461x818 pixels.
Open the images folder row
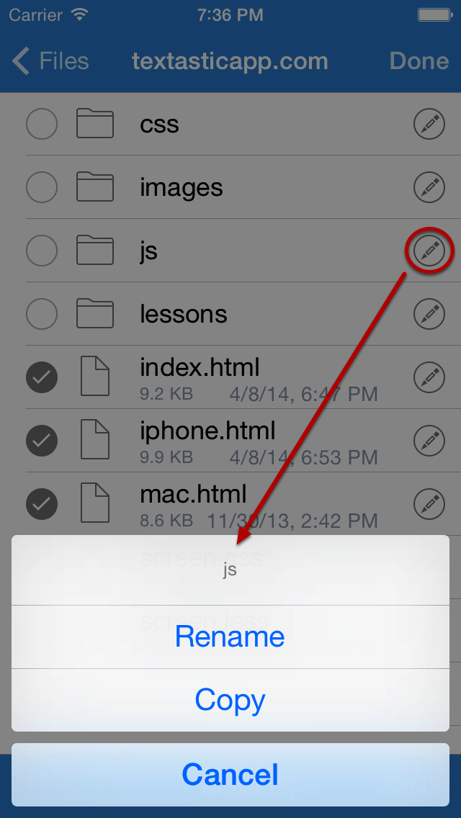[230, 188]
